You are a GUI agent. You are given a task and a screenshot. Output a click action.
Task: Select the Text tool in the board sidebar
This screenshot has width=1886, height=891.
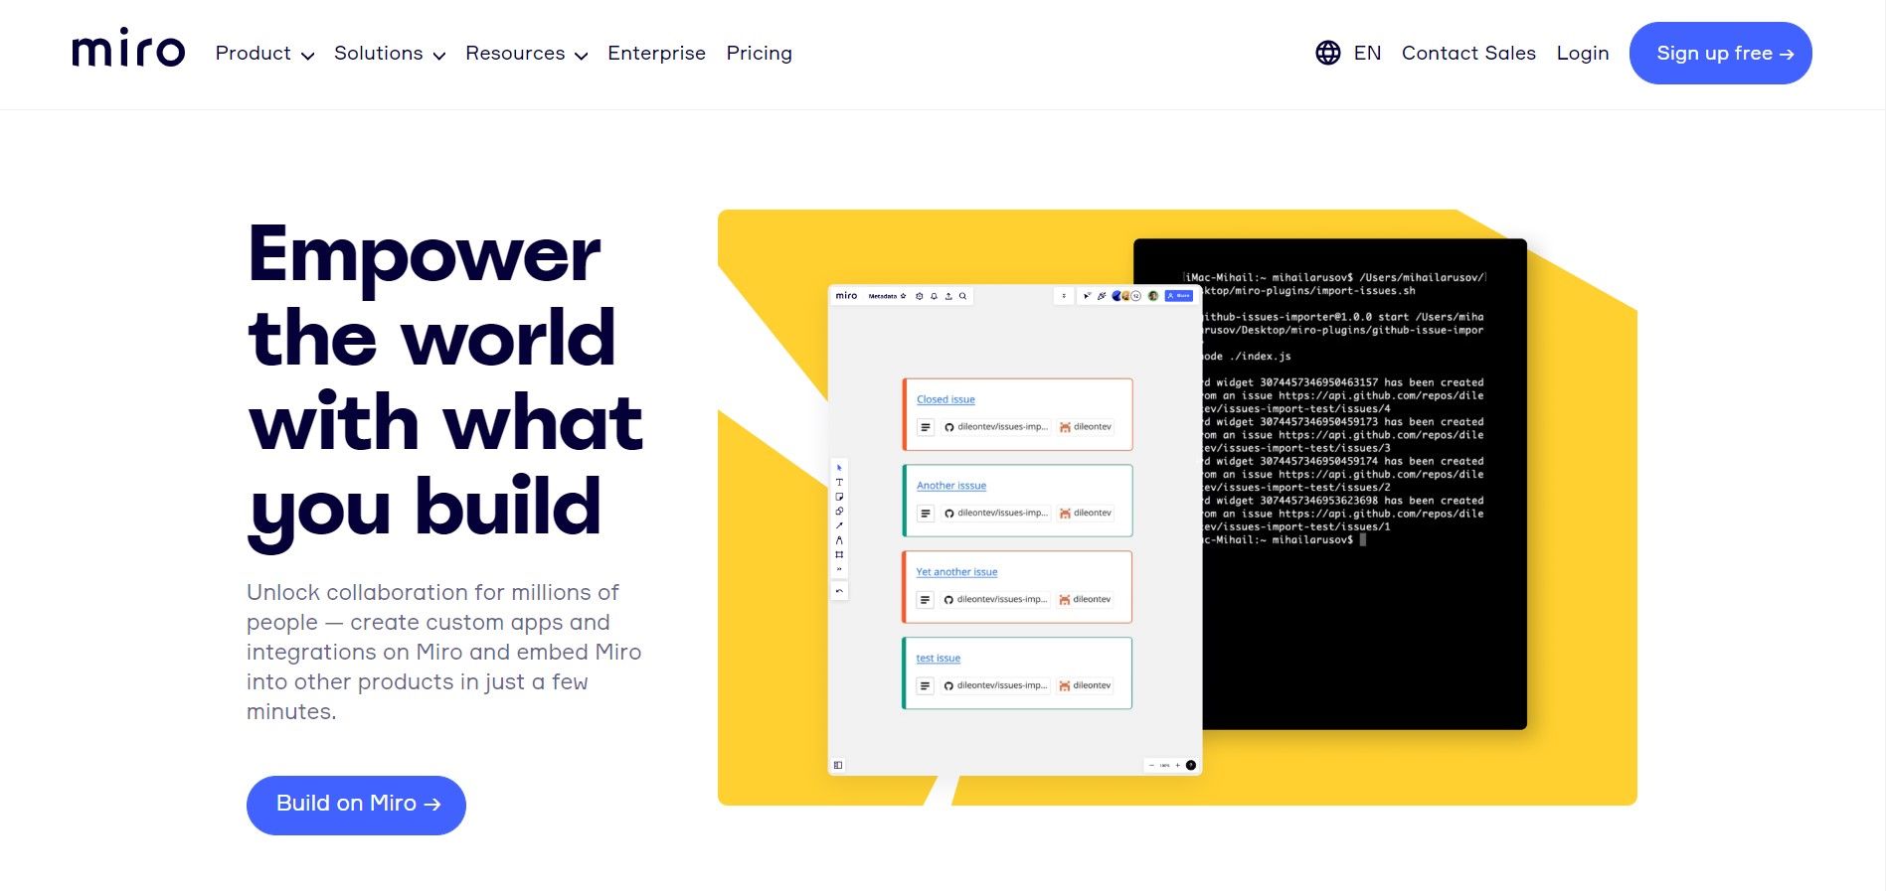coord(839,482)
